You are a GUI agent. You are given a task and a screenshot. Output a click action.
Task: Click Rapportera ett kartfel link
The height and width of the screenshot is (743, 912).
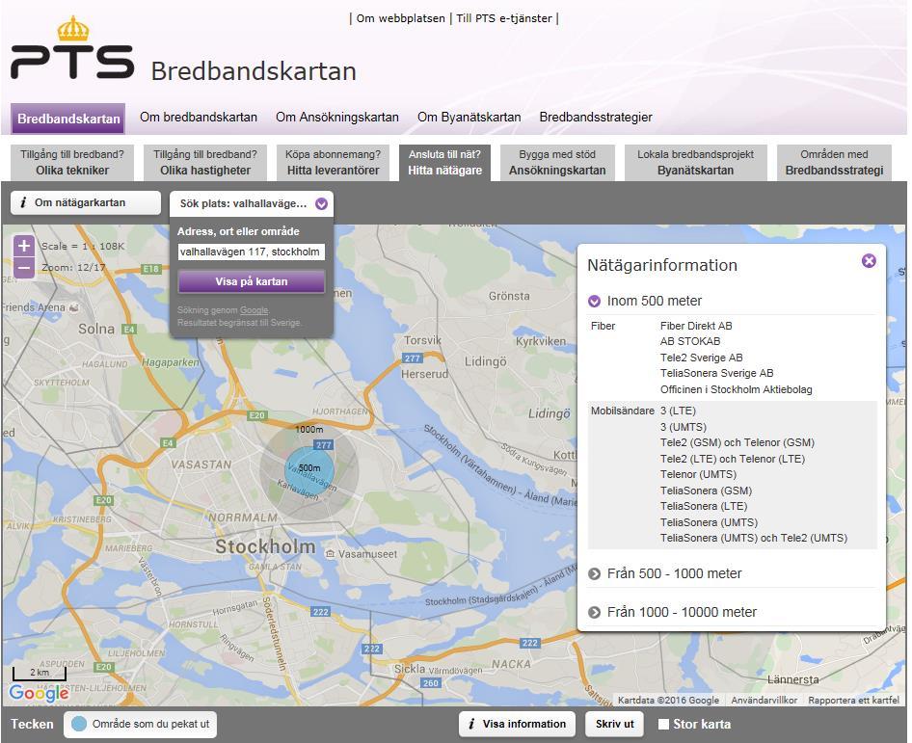point(853,700)
